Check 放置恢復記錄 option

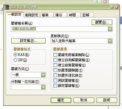(x=55, y=75)
